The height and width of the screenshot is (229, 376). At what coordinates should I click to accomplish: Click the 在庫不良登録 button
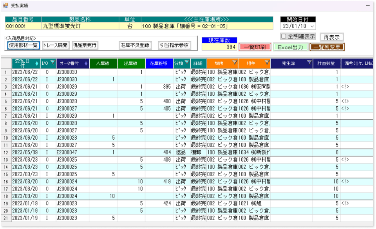coord(135,45)
